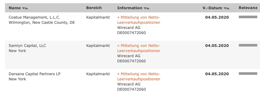The image size is (260, 97).
Task: Click the V.-Datum column header label
Action: (212, 8)
